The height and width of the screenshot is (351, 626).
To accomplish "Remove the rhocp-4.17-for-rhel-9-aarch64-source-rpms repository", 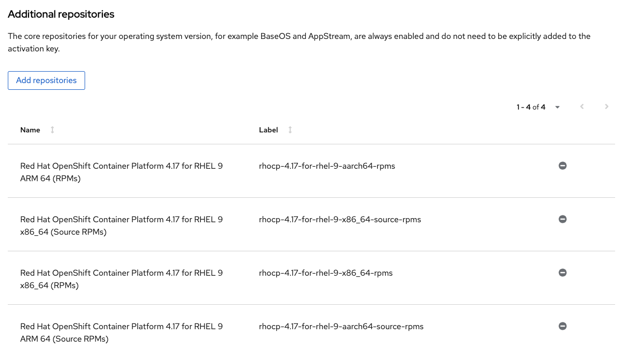I will pyautogui.click(x=562, y=326).
